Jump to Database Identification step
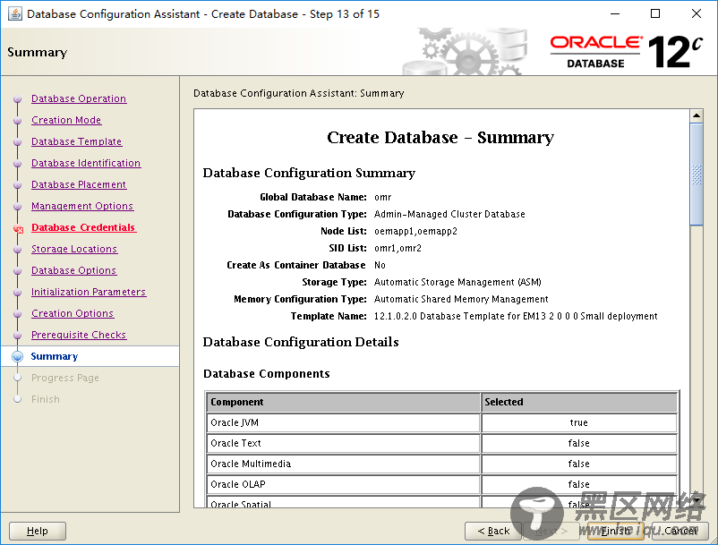Image resolution: width=718 pixels, height=545 pixels. click(x=86, y=164)
